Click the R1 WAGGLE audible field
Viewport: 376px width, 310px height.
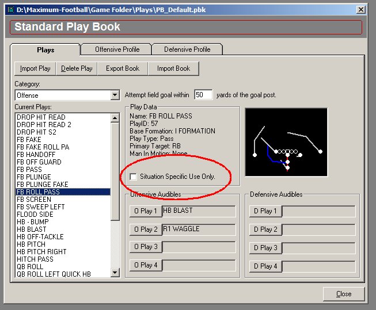pos(199,229)
